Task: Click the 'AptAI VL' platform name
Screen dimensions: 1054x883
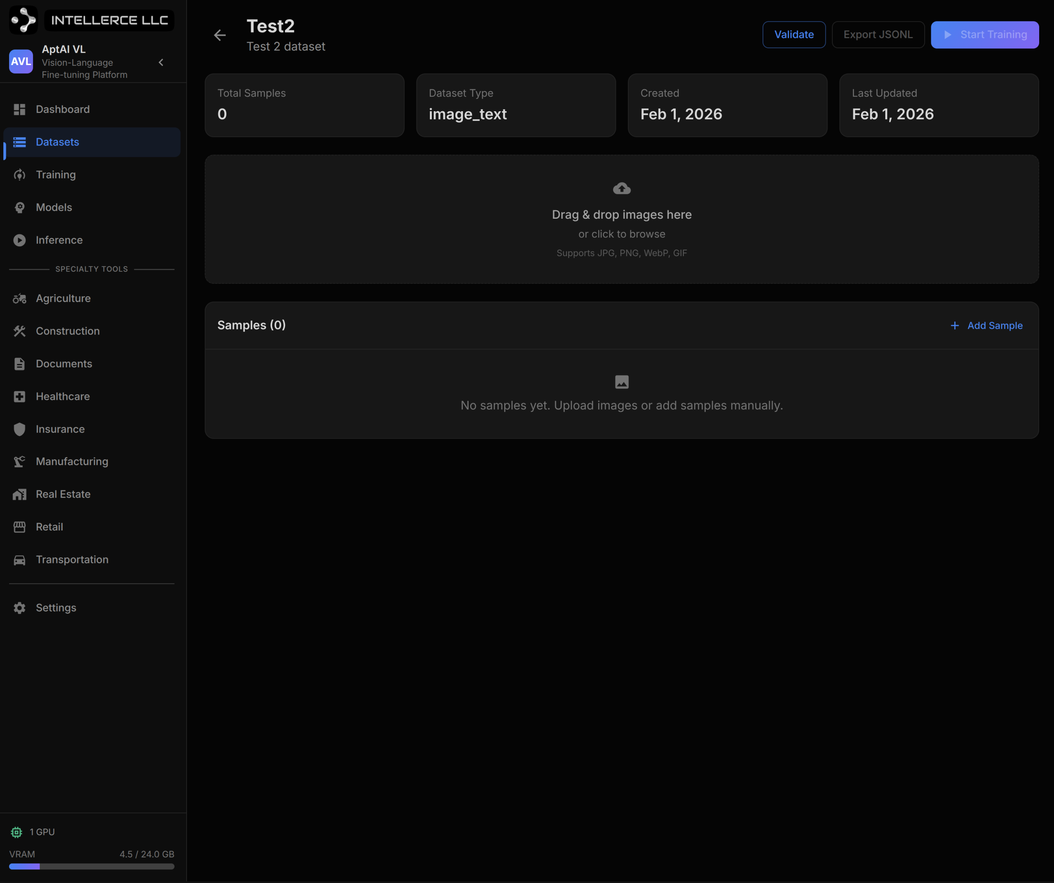Action: (64, 49)
